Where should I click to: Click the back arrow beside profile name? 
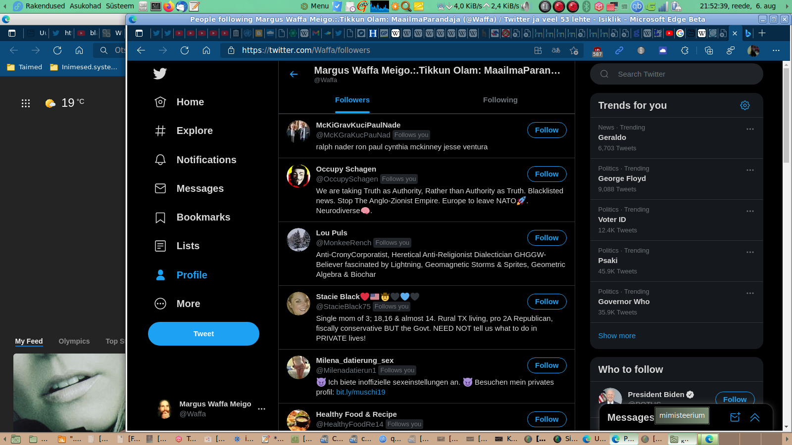tap(294, 74)
